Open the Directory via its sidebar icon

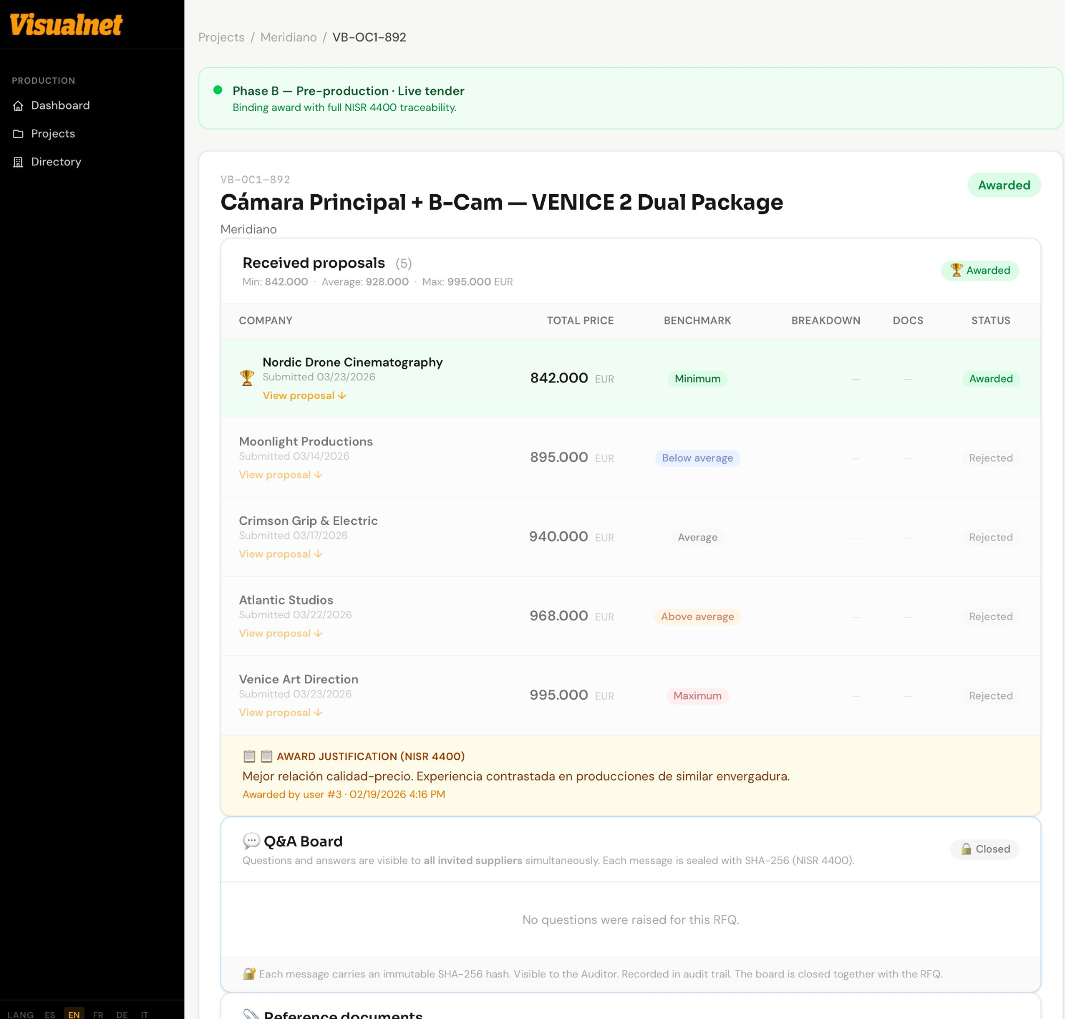click(19, 161)
